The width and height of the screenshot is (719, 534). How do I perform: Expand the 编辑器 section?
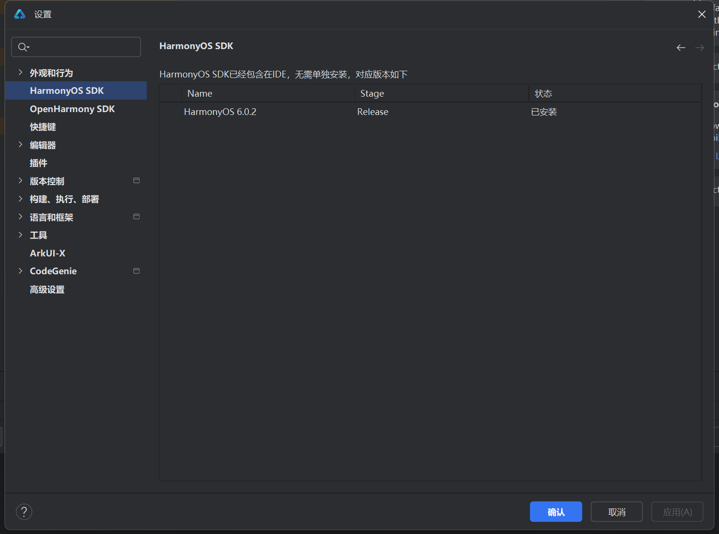pyautogui.click(x=20, y=145)
